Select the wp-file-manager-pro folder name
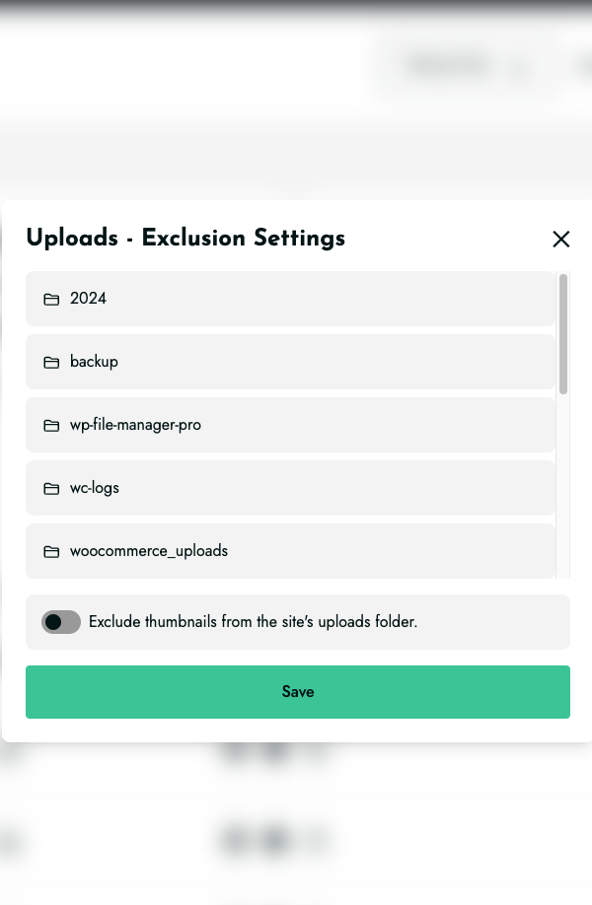 click(x=136, y=425)
